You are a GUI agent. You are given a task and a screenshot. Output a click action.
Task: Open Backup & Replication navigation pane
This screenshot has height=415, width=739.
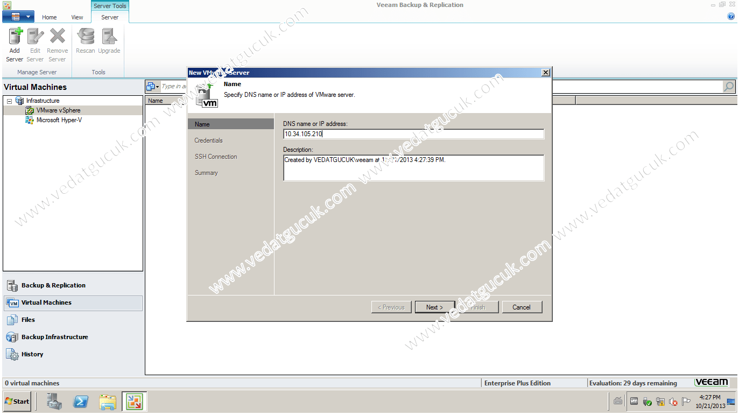click(73, 285)
